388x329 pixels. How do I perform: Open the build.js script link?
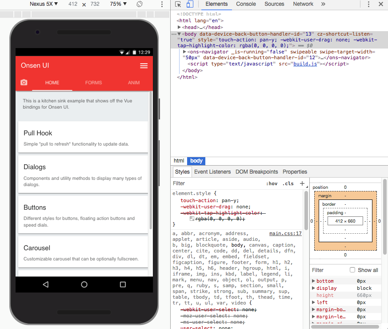(x=305, y=64)
